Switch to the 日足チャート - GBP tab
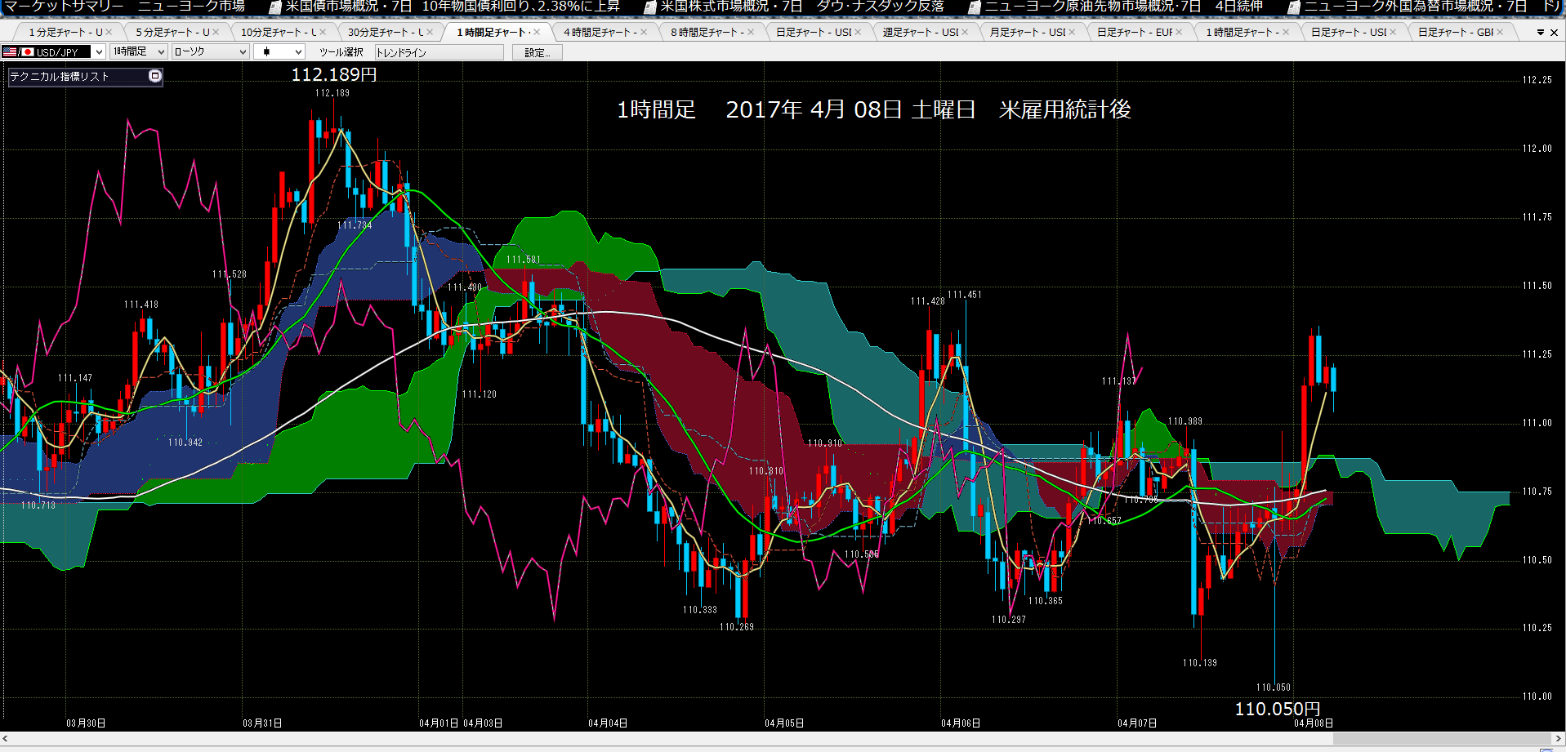 (1456, 33)
